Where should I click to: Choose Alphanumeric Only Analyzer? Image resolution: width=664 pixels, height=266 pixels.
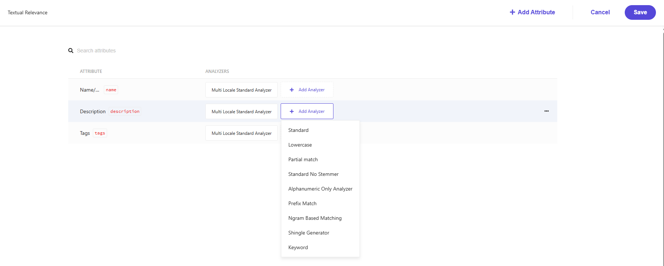[320, 189]
